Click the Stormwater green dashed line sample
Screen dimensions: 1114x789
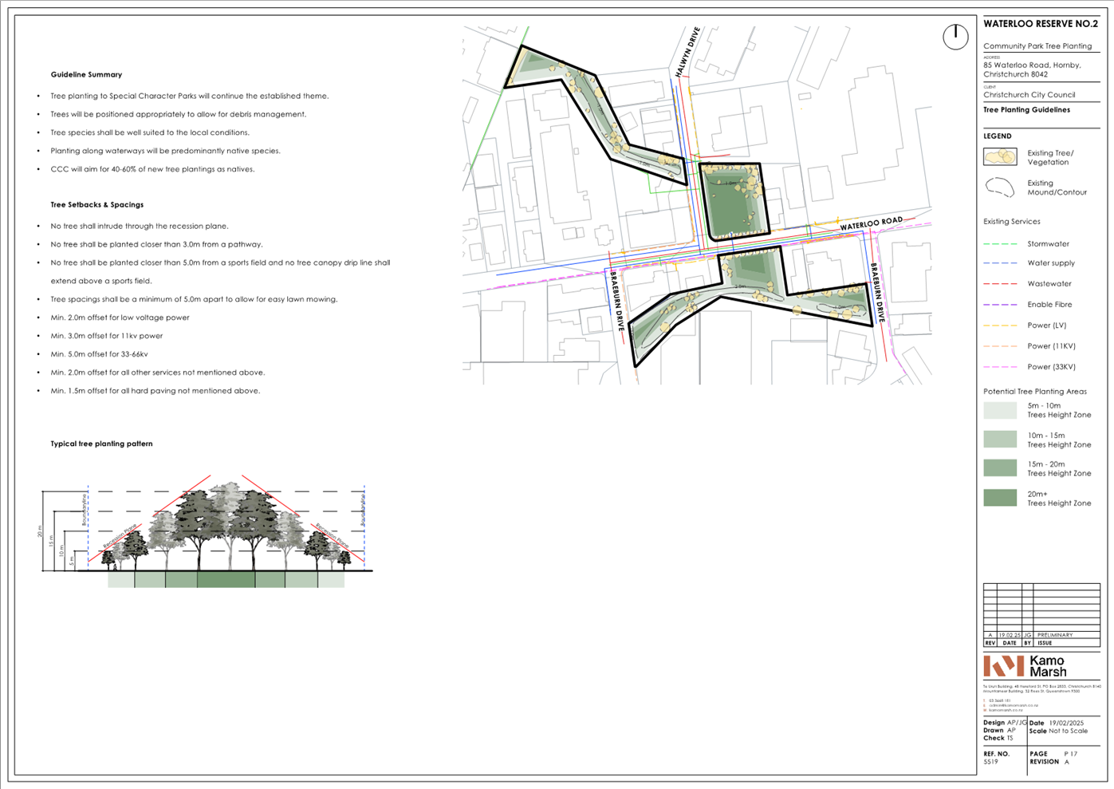point(1000,244)
